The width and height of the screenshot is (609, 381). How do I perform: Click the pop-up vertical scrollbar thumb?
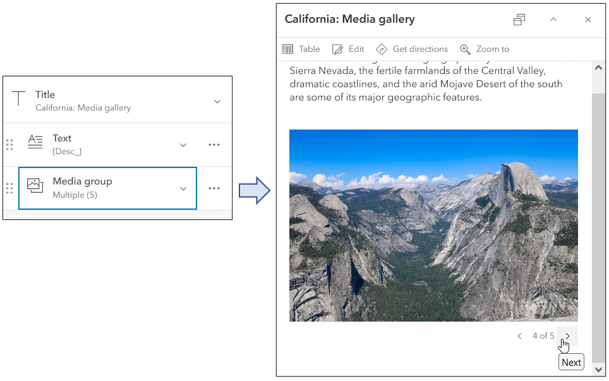(x=598, y=227)
